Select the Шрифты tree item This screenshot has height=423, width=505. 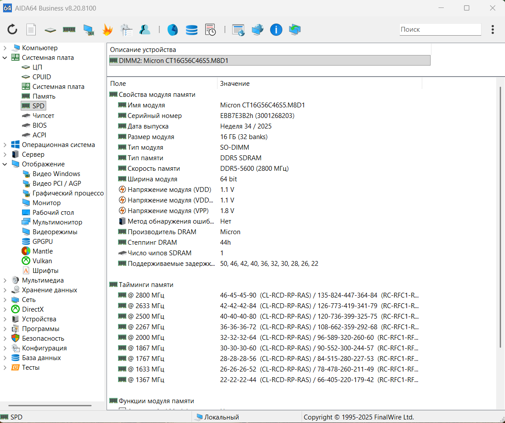pos(45,271)
